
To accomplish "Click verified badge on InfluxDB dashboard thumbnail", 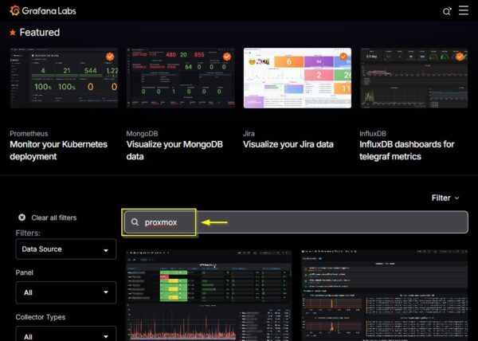I will click(460, 57).
